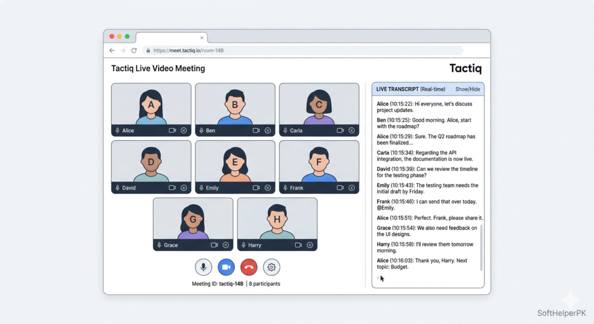Screen dimensions: 594x324
Task: Click the LIVE TRANSCRIPT header title
Action: click(x=411, y=89)
